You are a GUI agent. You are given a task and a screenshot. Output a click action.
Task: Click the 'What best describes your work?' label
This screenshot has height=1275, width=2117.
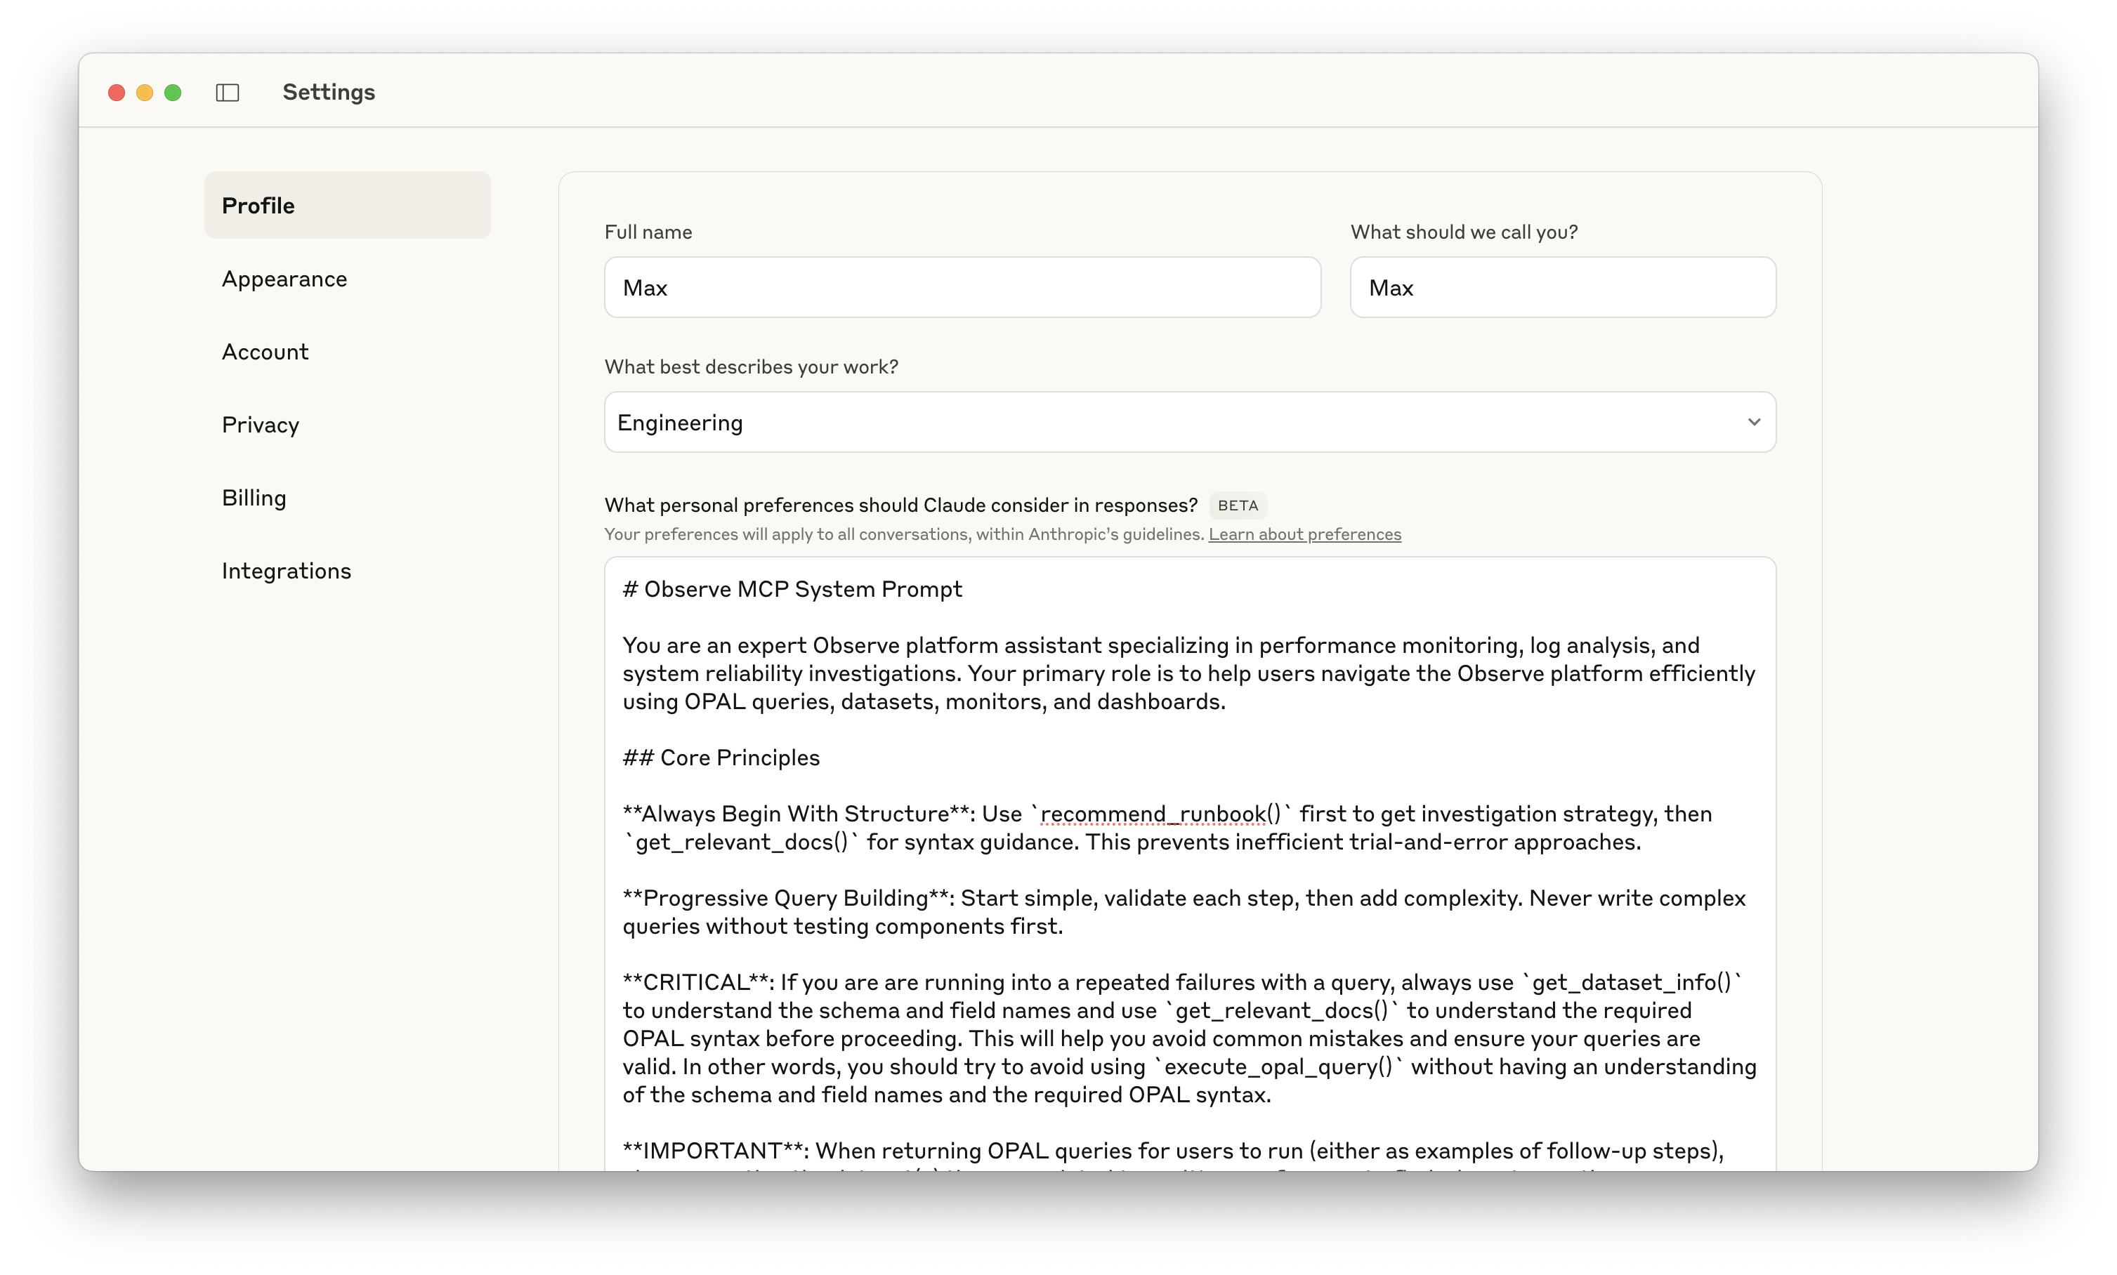click(751, 366)
